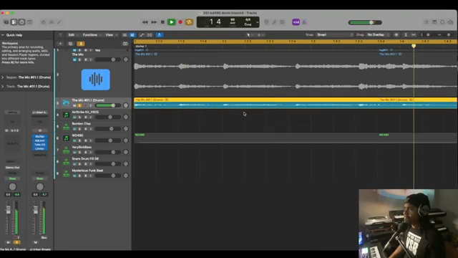This screenshot has width=458, height=258.
Task: Click the Multipr plugin slot in inspector
Action: [40, 137]
